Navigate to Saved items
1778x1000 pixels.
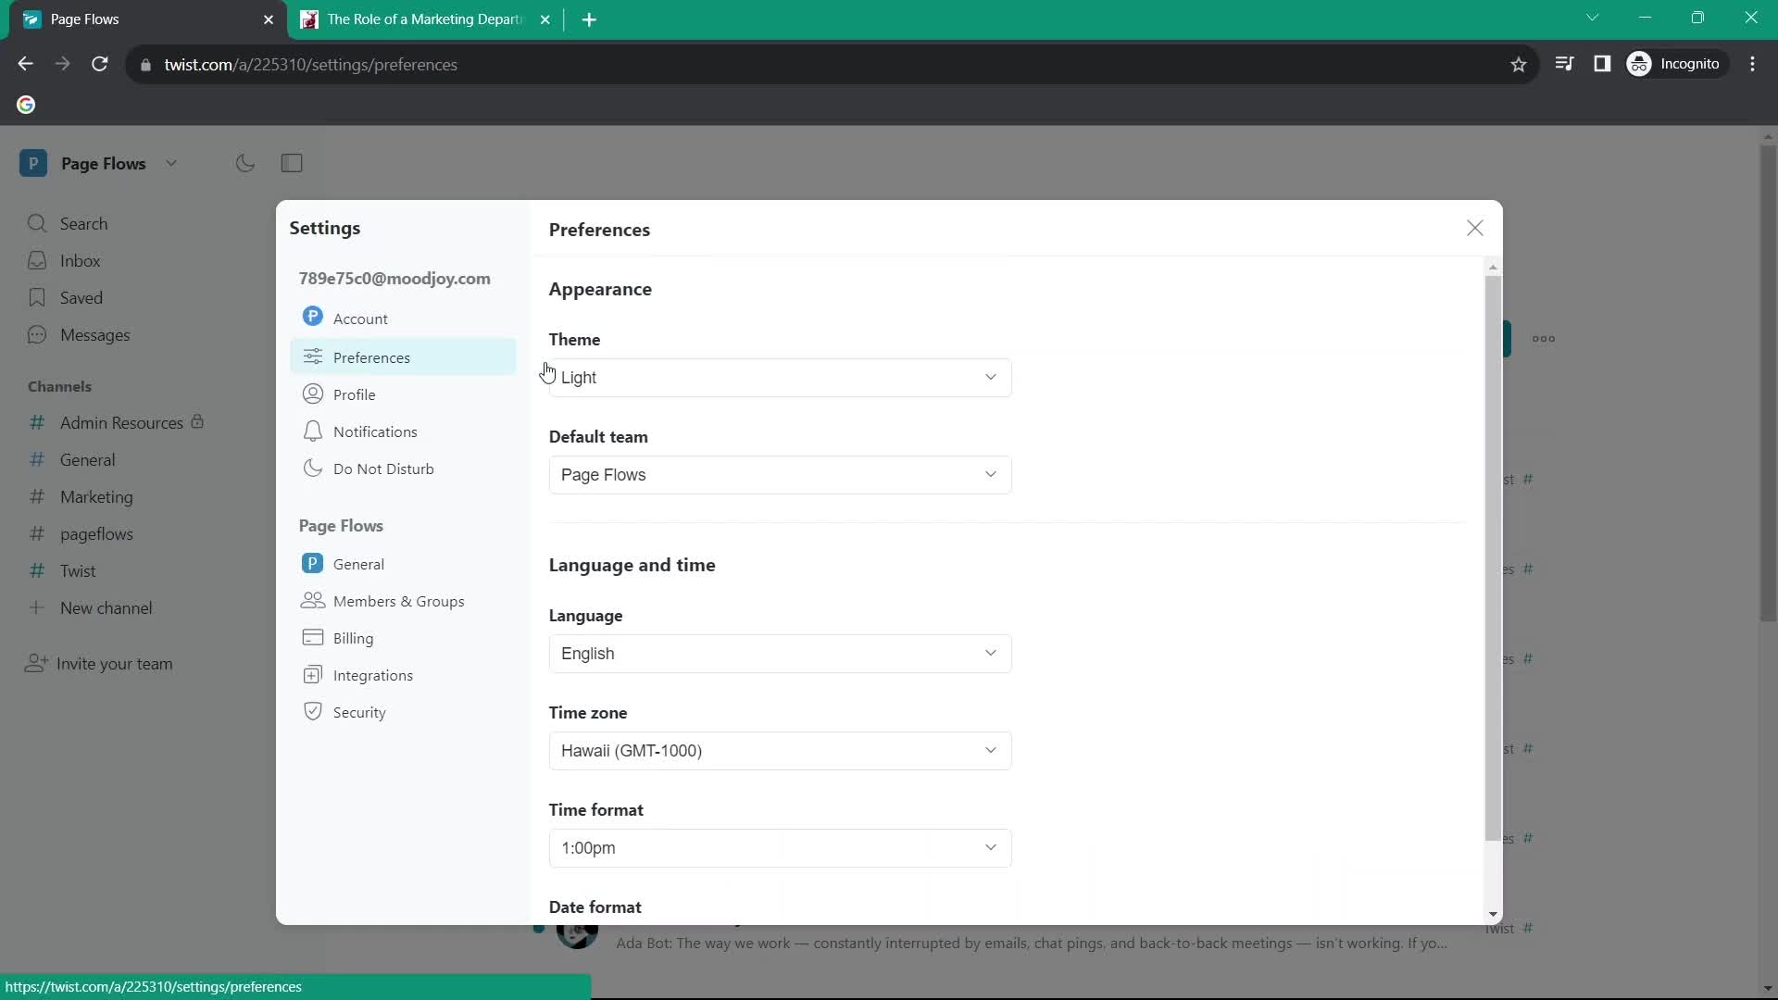tap(81, 298)
